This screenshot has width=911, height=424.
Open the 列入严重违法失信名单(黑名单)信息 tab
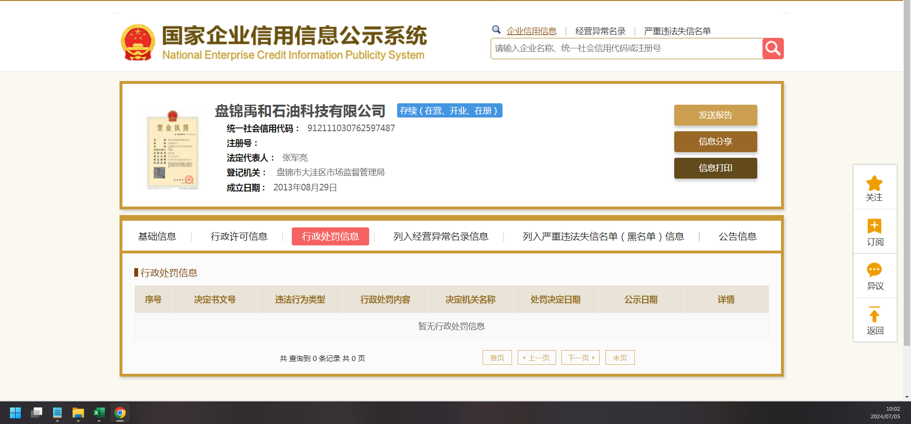point(604,236)
